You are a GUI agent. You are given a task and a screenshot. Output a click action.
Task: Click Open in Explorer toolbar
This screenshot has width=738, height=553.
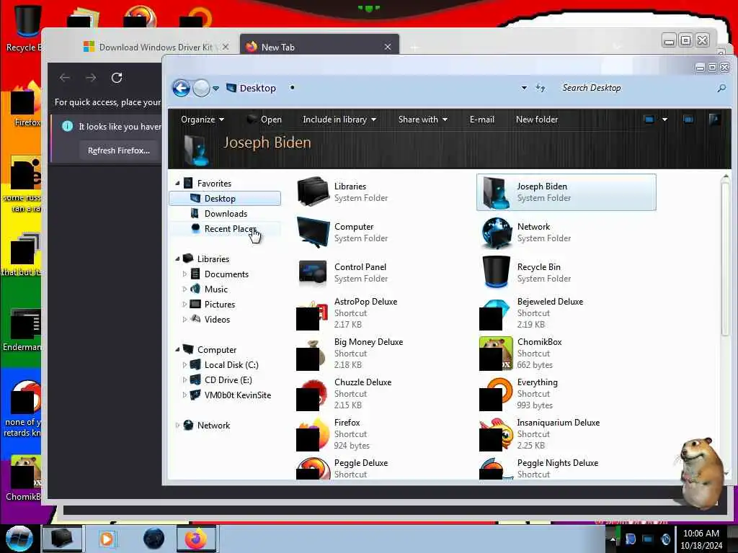264,120
